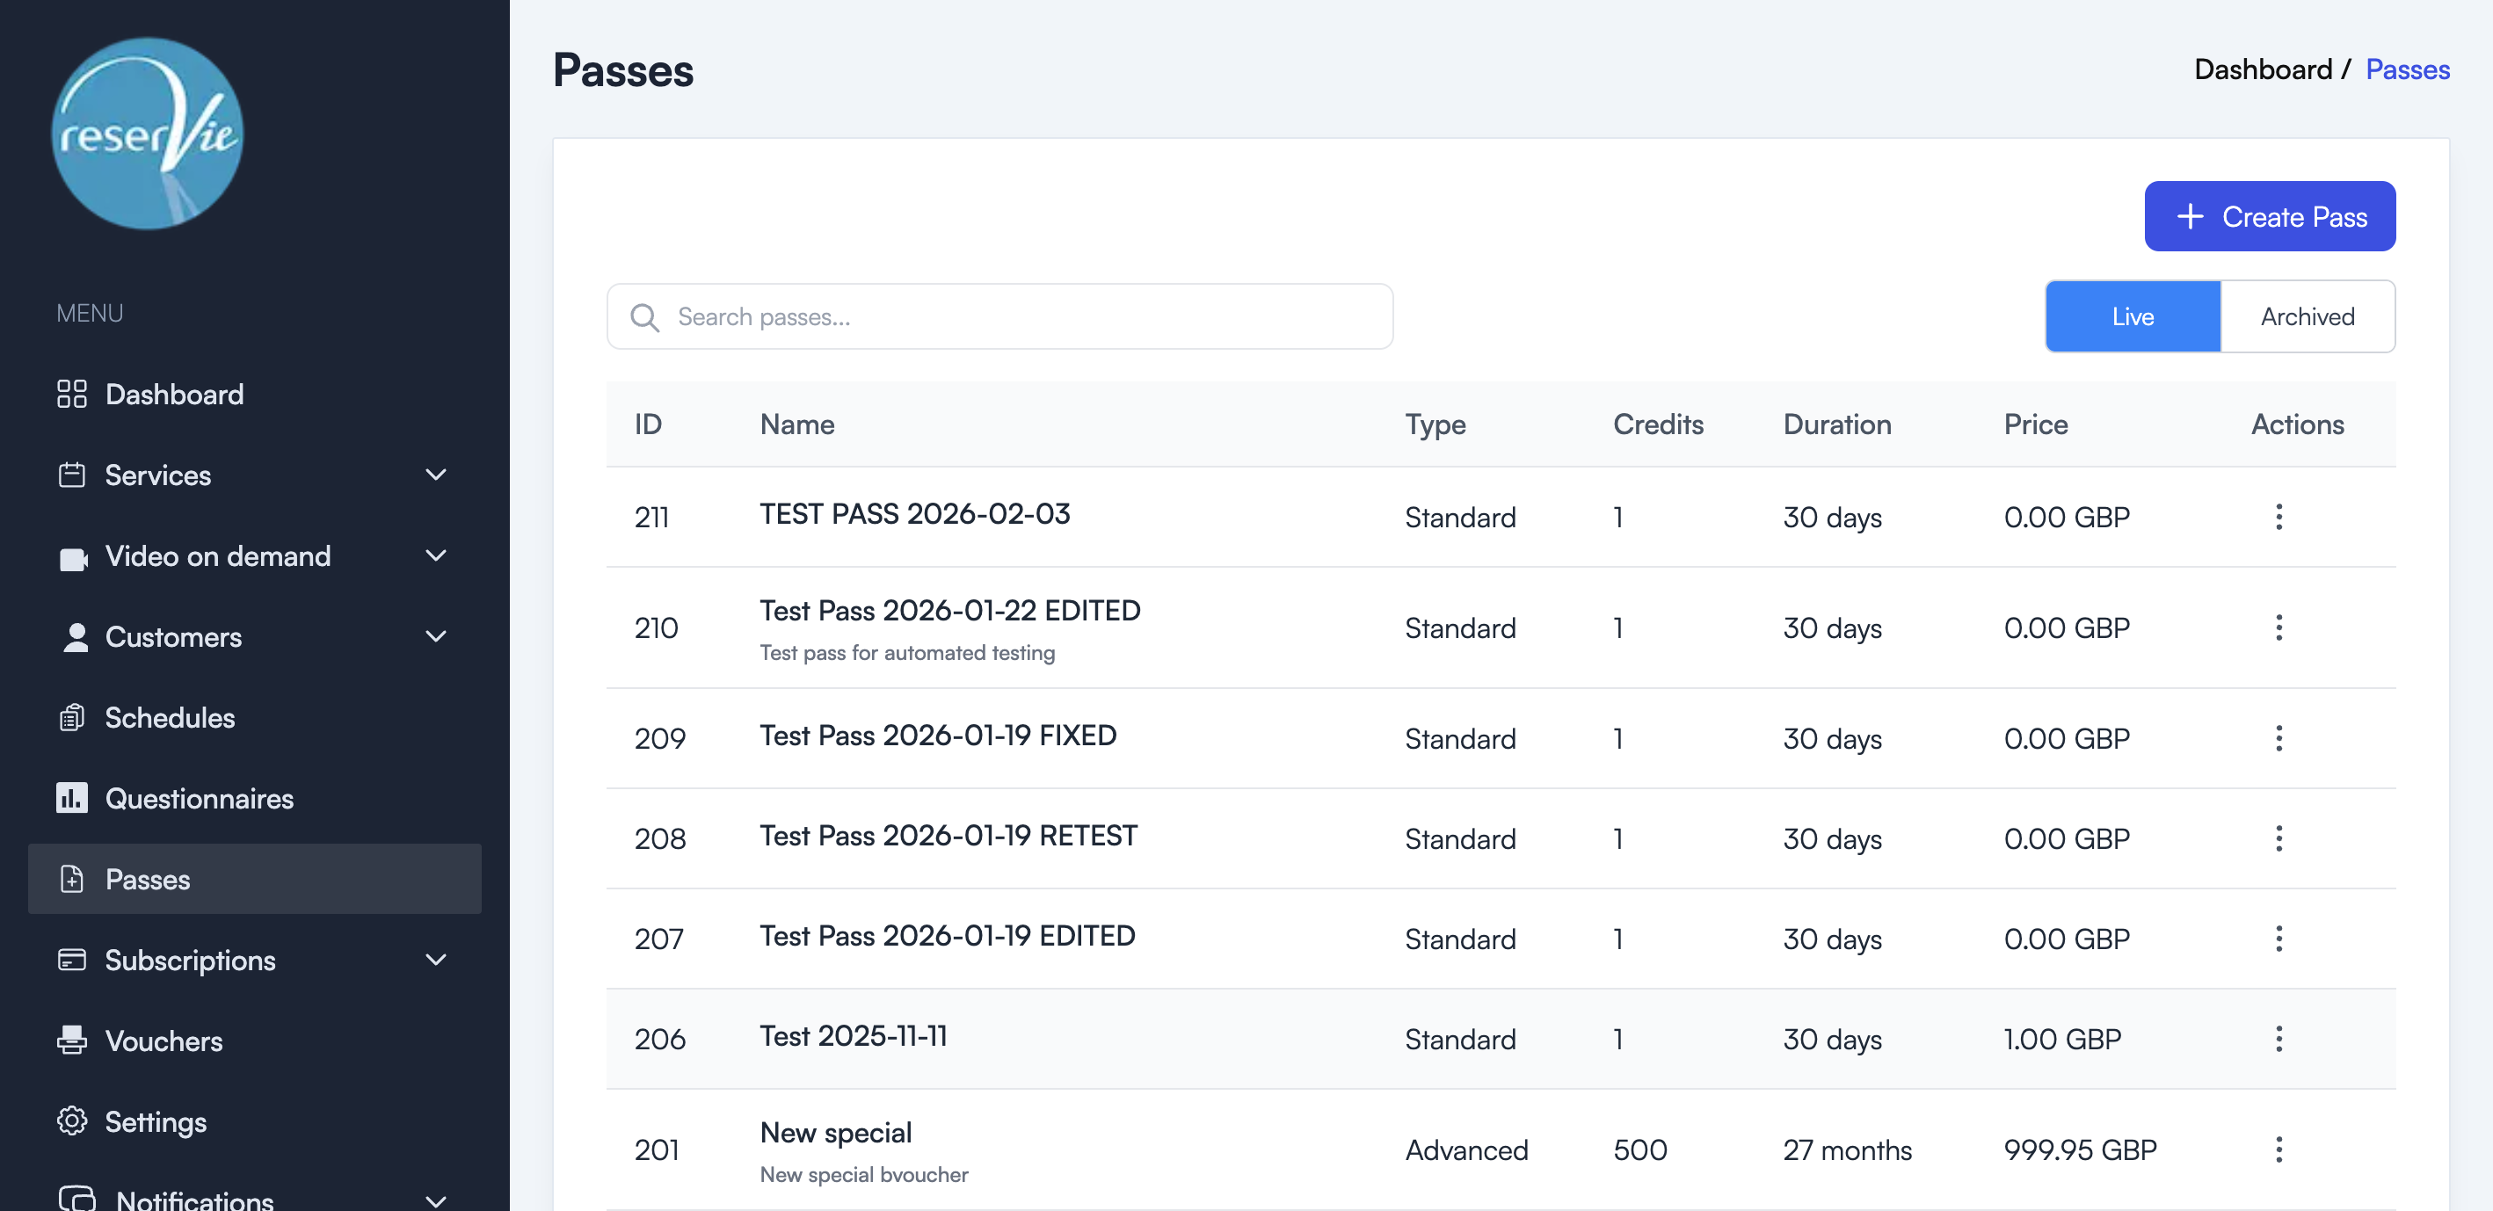
Task: Click the Dashboard grid icon in sidebar
Action: tap(73, 394)
